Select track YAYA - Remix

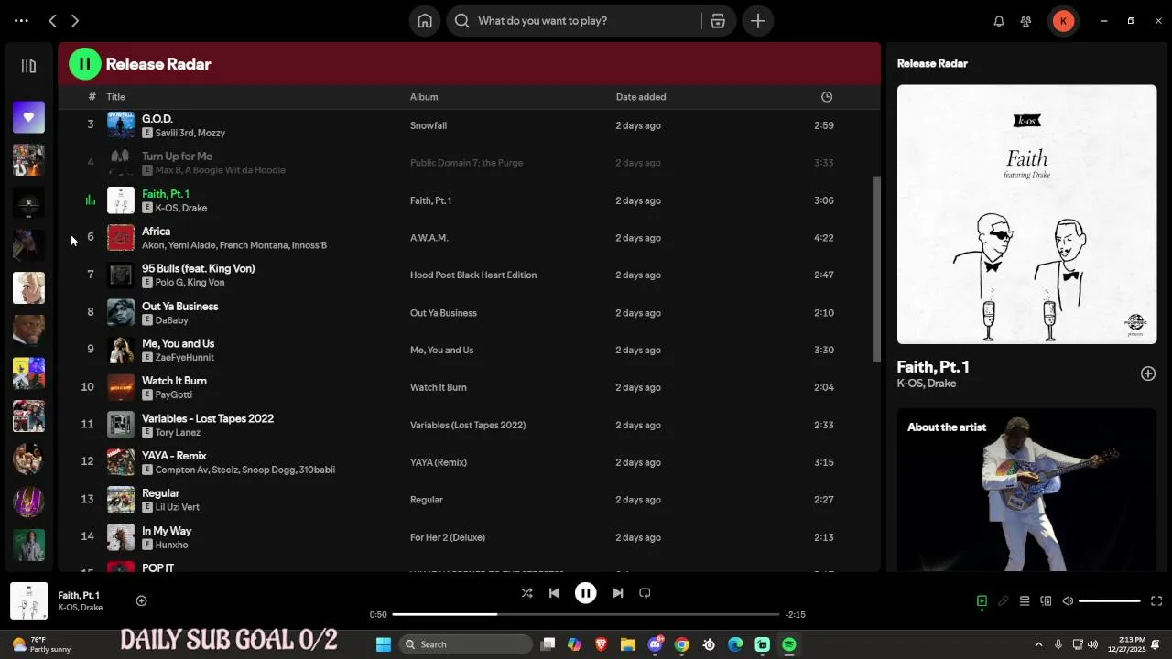coord(174,456)
